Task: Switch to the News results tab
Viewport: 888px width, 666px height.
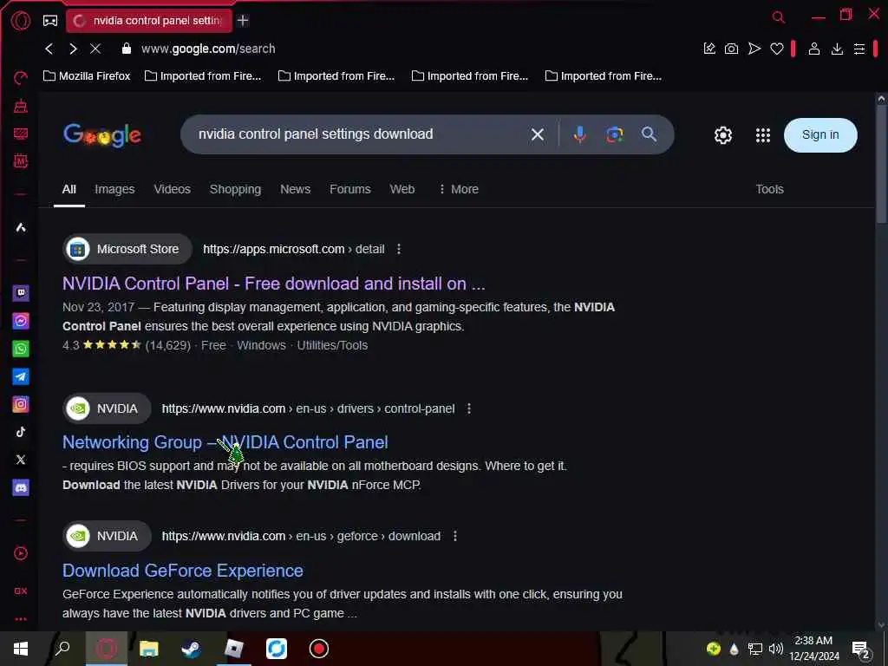Action: (295, 189)
